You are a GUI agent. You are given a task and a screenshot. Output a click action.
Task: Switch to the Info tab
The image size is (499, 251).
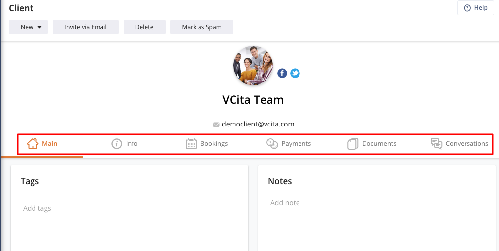[x=125, y=144]
